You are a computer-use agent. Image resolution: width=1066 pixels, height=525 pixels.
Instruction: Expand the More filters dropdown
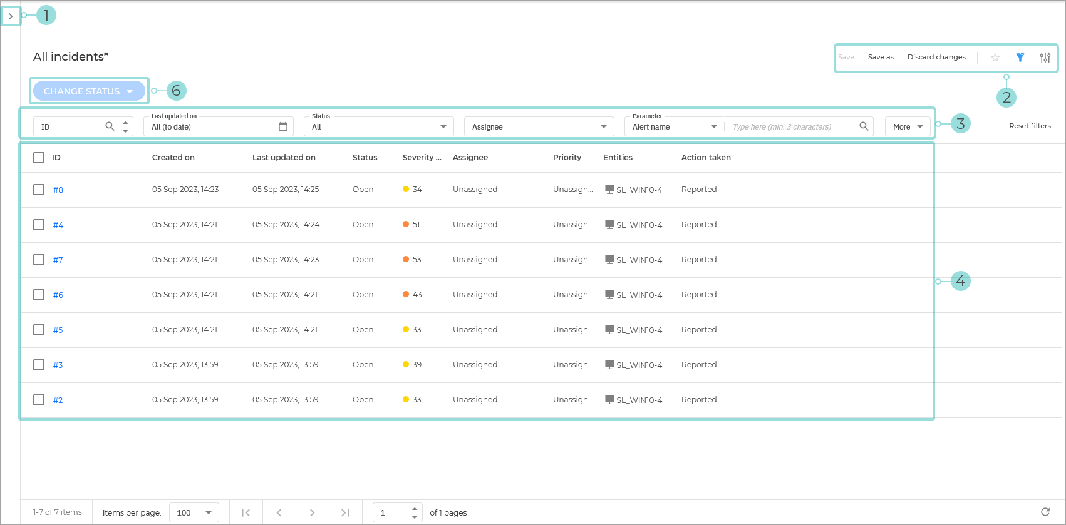908,126
